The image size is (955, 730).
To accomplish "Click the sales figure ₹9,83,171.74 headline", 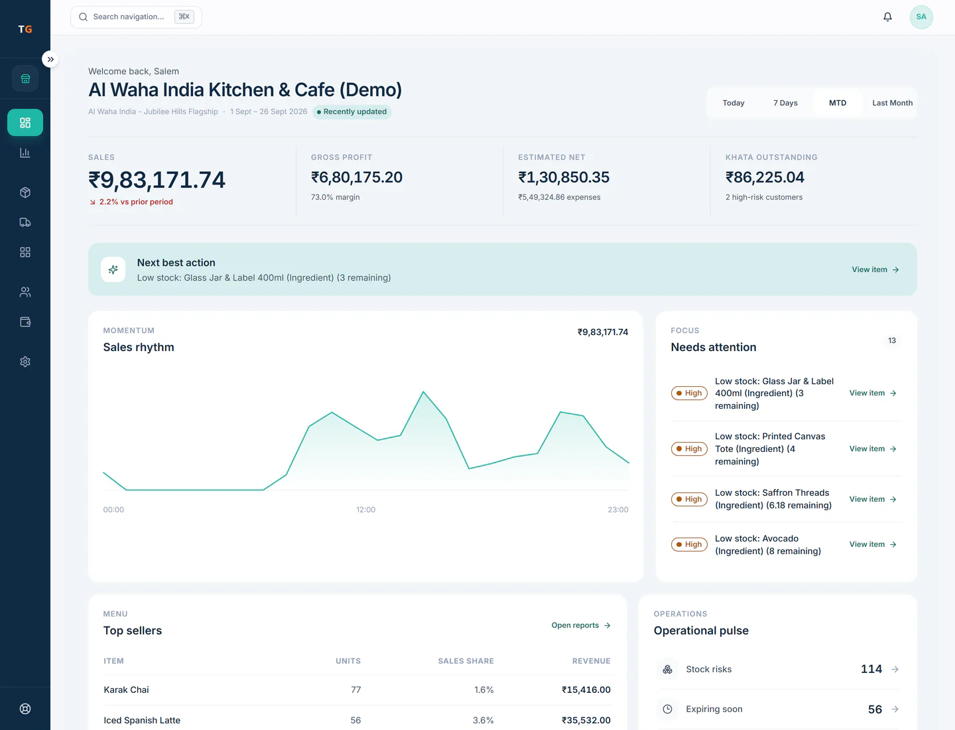I will 157,180.
